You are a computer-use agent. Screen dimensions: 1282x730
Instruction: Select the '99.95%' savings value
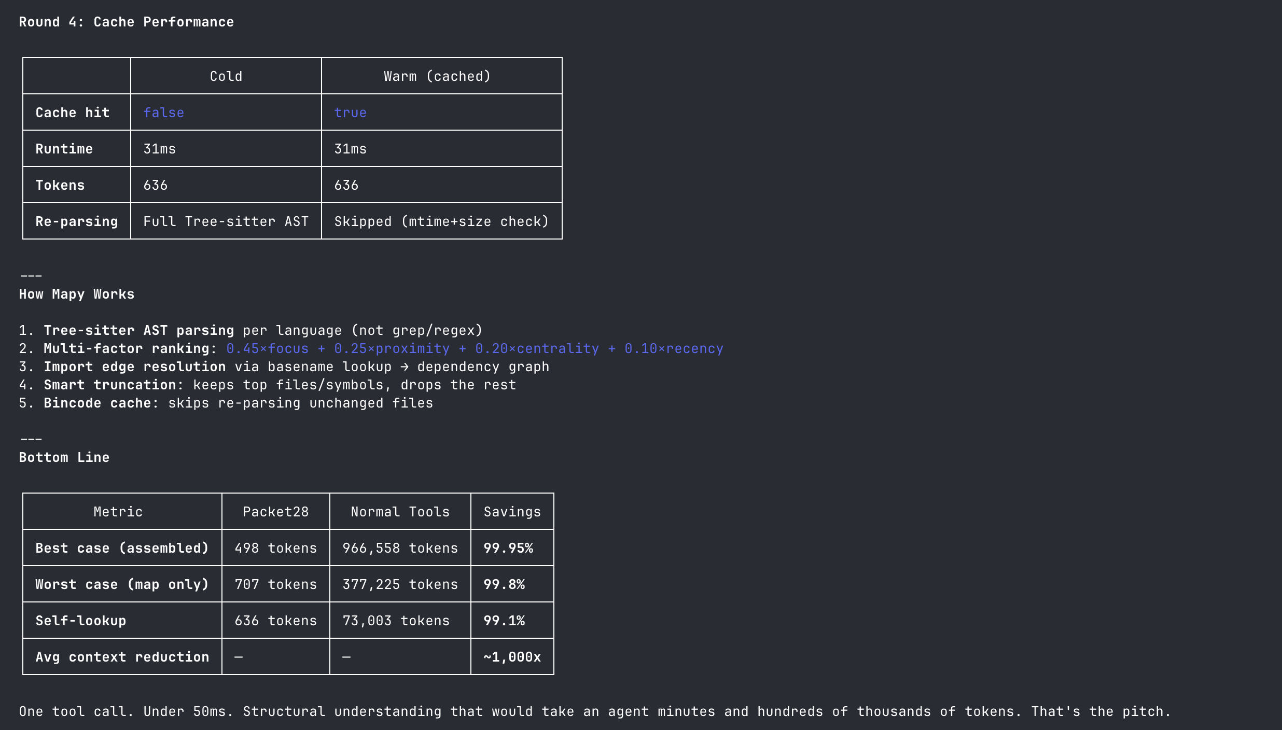click(508, 548)
